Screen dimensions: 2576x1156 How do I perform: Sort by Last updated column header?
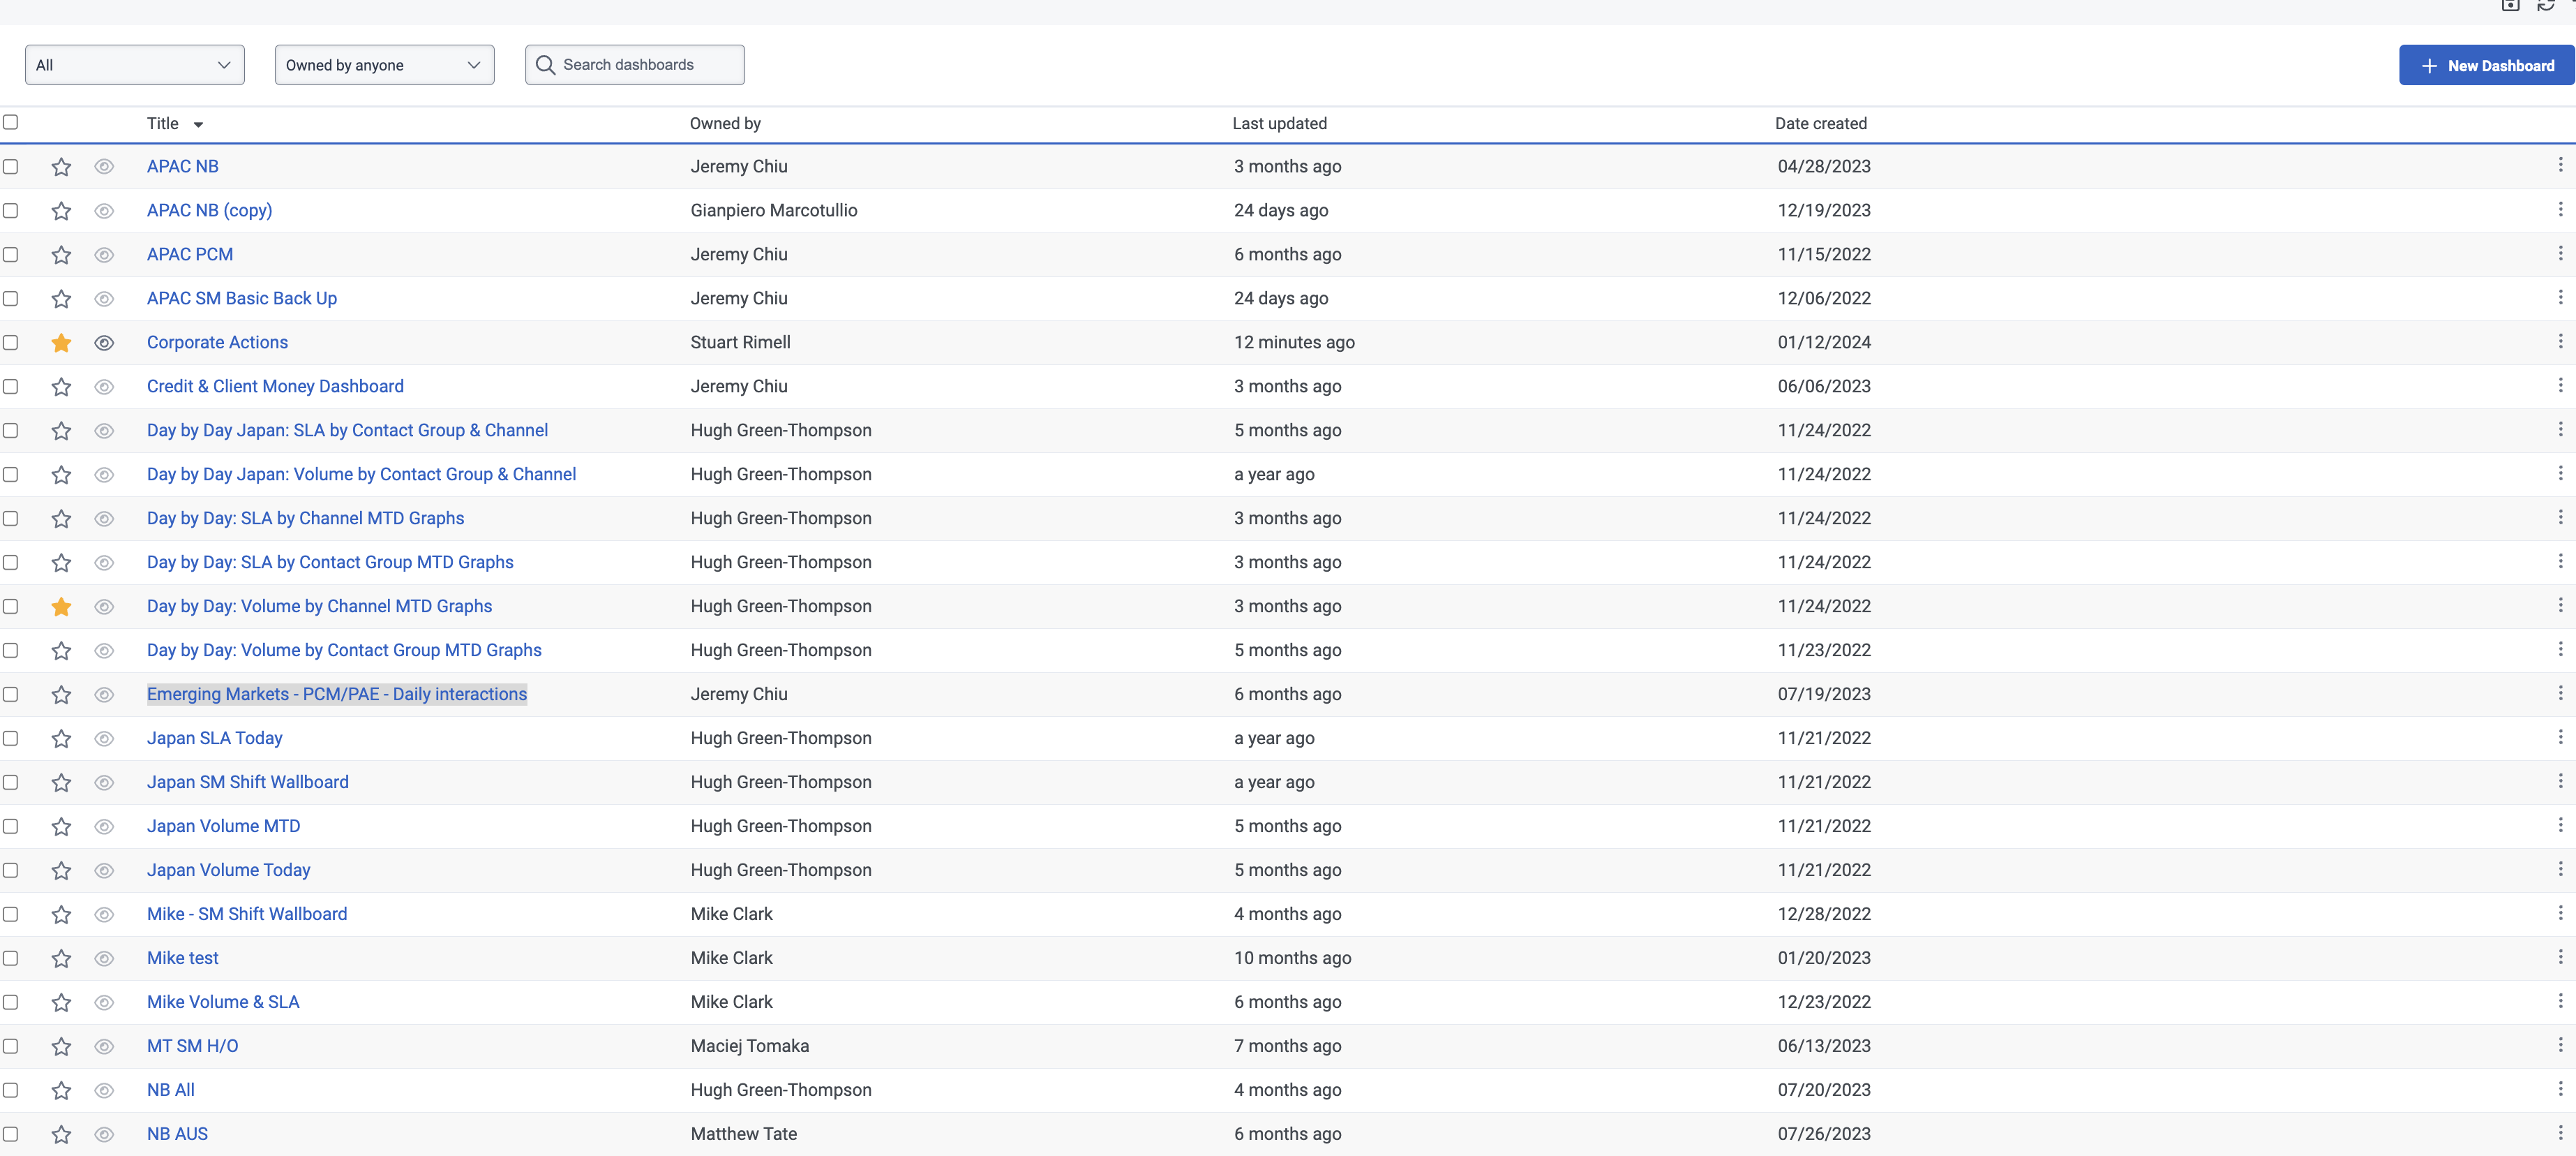coord(1279,123)
